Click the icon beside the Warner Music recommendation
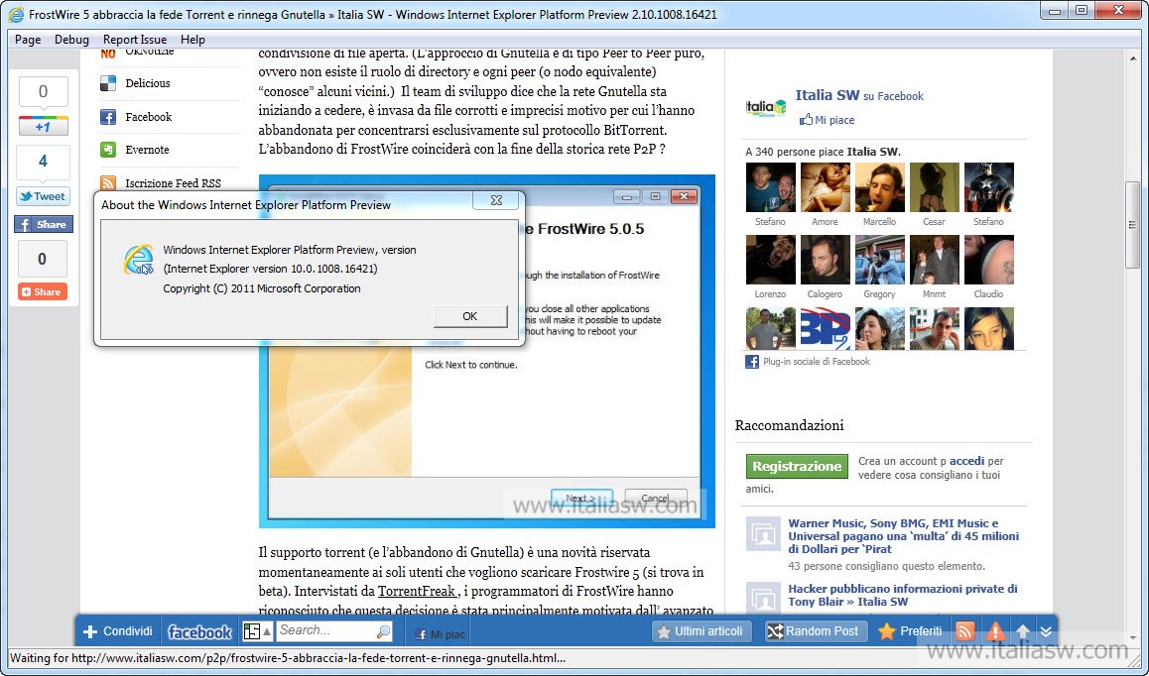Screen dimensions: 1149x676 pos(763,534)
